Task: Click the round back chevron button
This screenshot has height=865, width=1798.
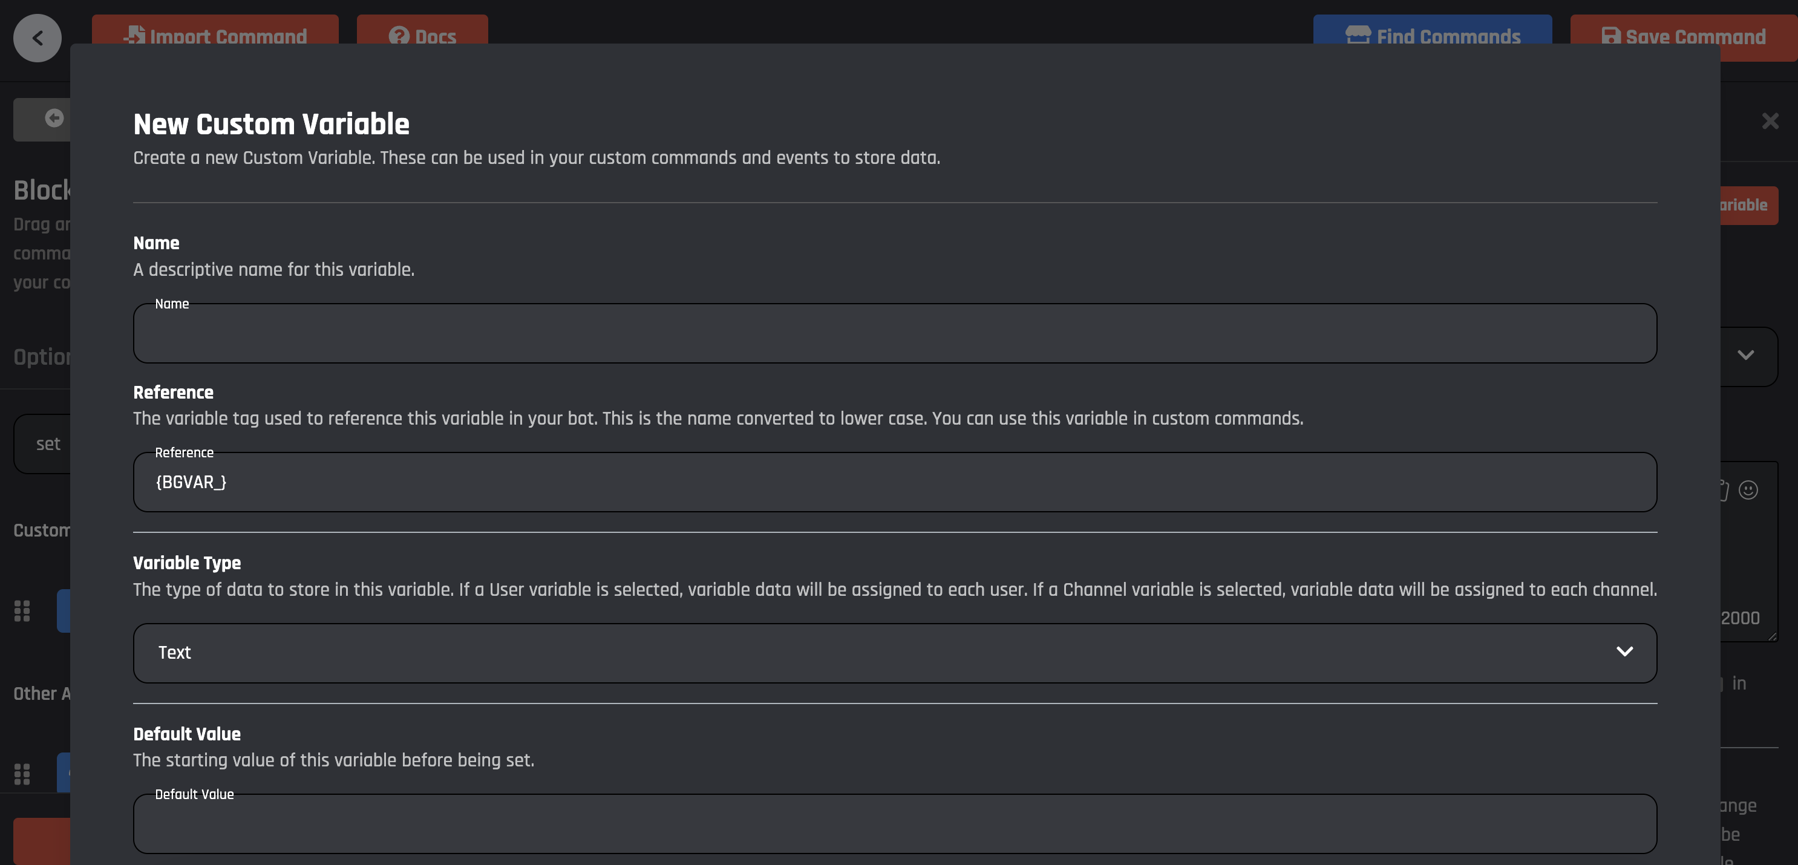Action: tap(37, 38)
